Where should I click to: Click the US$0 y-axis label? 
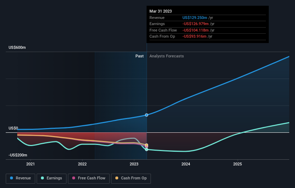coord(13,128)
